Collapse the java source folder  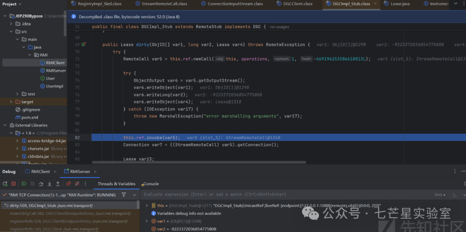(x=23, y=47)
